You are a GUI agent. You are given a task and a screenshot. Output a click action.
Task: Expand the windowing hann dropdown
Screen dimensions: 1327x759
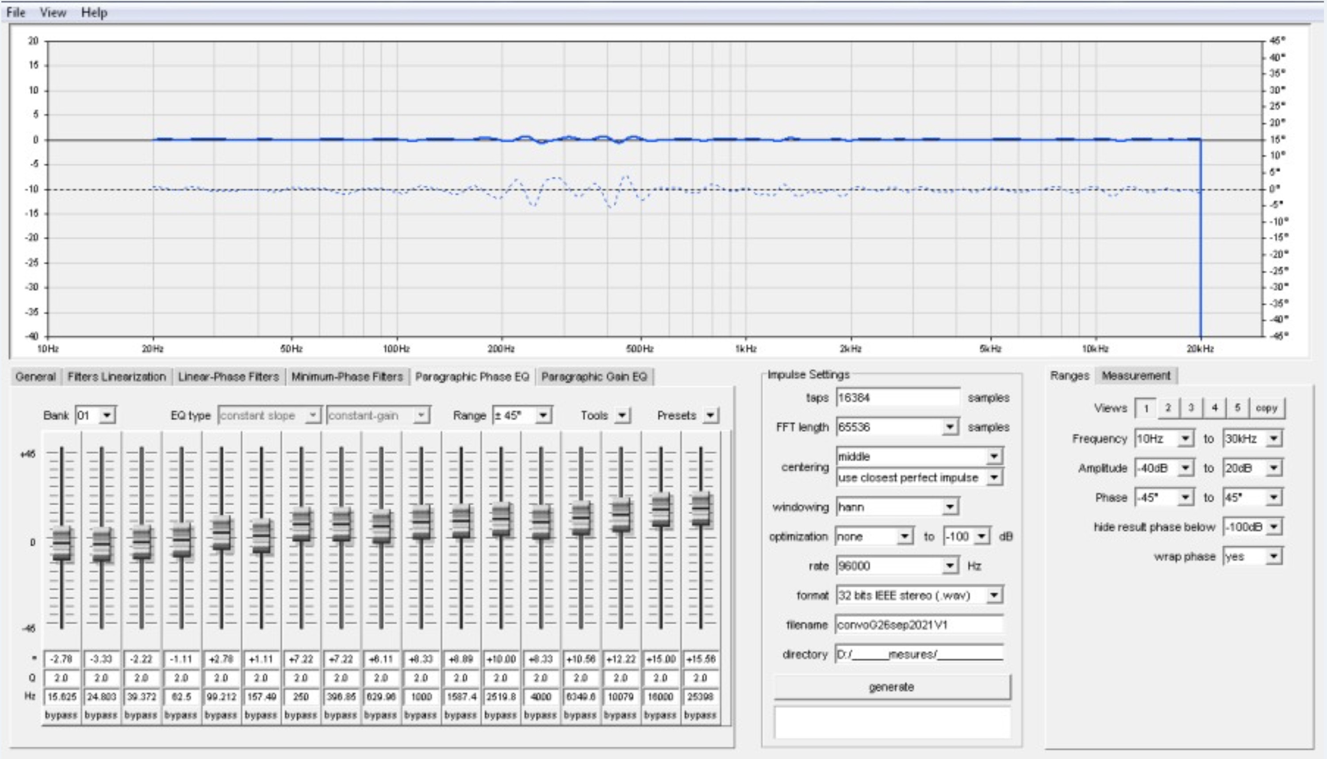tap(950, 507)
